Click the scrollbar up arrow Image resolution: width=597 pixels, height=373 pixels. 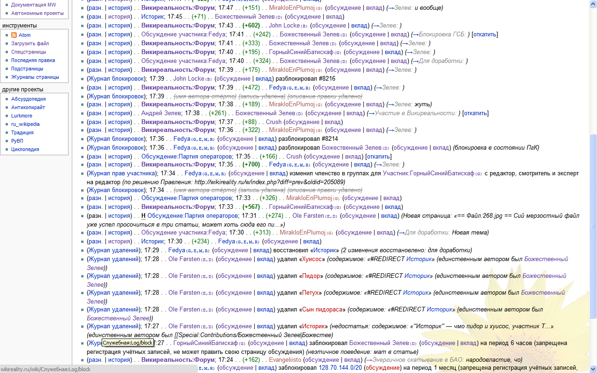click(x=593, y=4)
